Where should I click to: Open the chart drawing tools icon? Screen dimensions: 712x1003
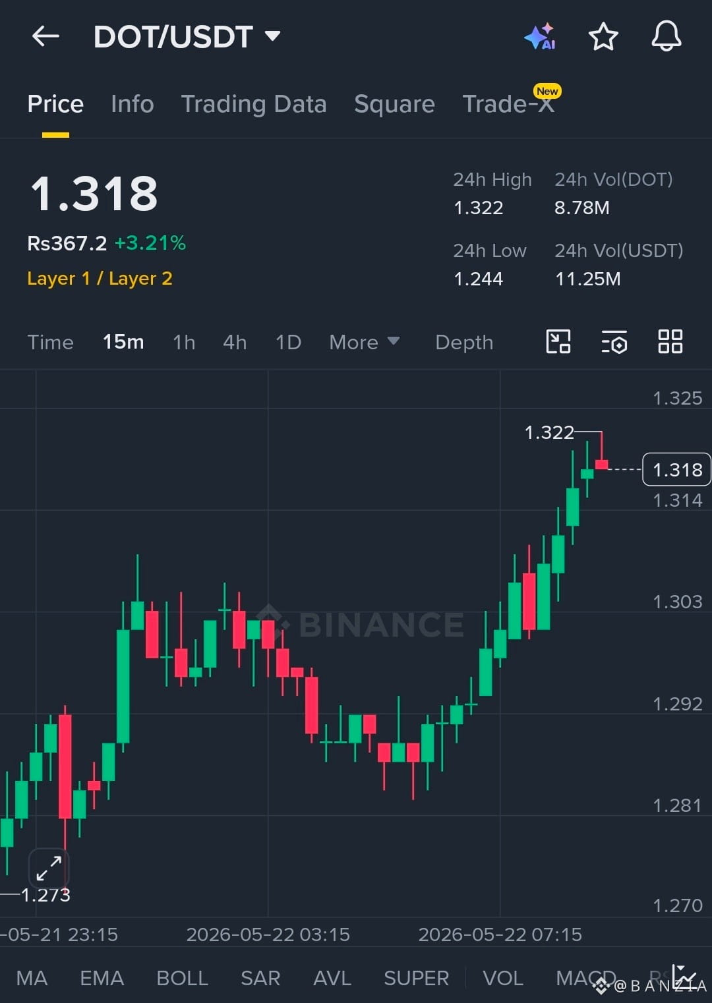tap(558, 341)
